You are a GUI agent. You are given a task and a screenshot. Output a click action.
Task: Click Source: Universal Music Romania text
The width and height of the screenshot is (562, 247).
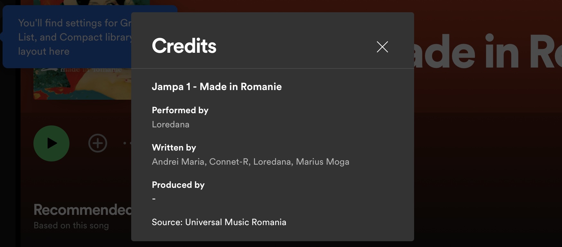219,222
